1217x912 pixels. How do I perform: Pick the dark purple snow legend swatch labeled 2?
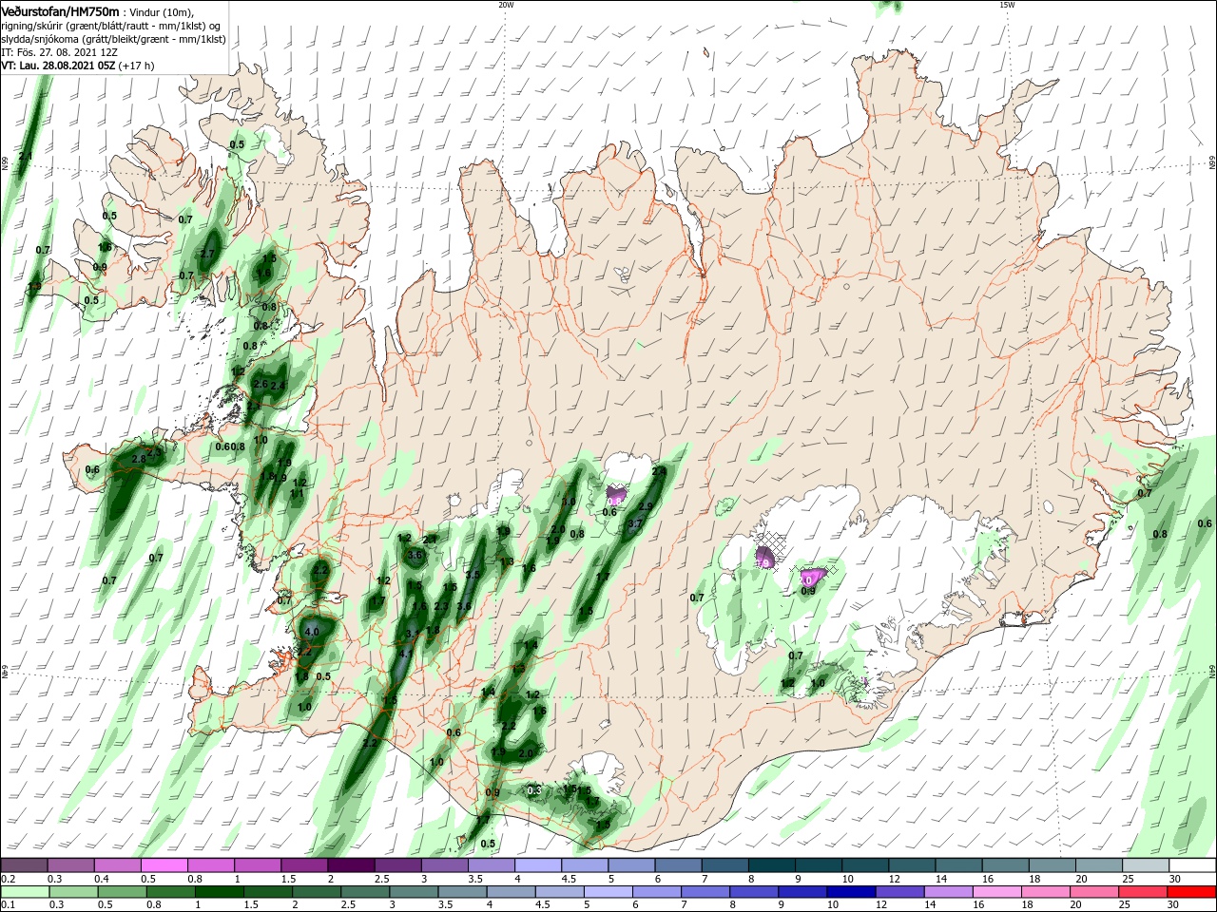point(351,865)
